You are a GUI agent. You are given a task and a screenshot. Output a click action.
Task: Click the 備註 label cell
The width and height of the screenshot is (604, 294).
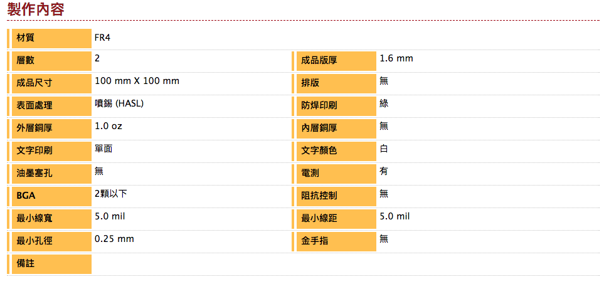coord(51,264)
